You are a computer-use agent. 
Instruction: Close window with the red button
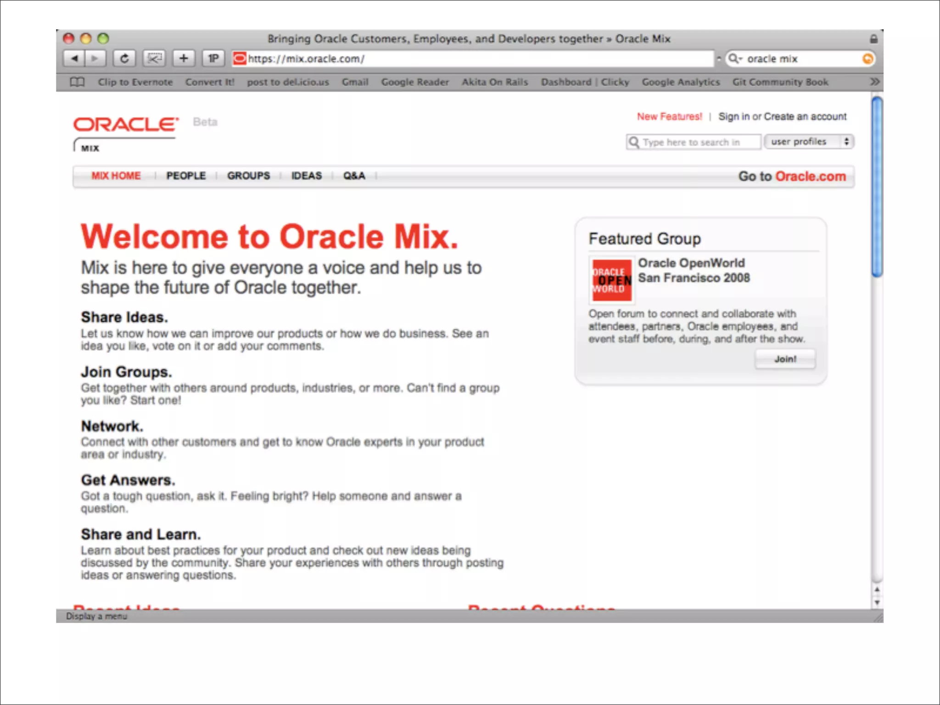(x=69, y=39)
